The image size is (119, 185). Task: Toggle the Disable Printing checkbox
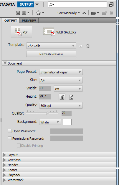[x=19, y=146]
